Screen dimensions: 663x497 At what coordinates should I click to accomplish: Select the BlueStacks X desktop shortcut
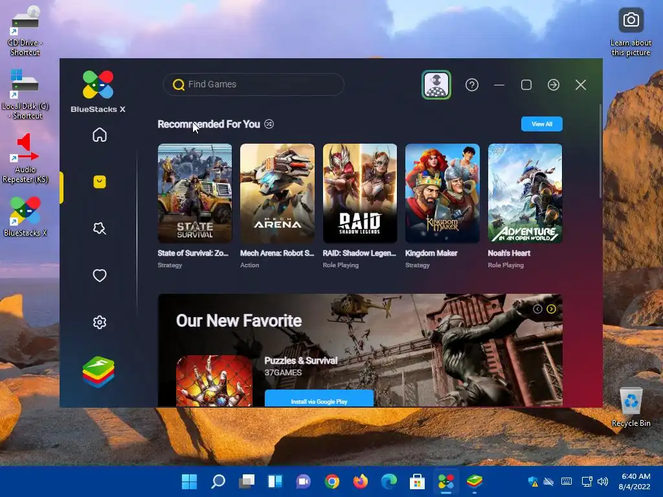point(25,216)
